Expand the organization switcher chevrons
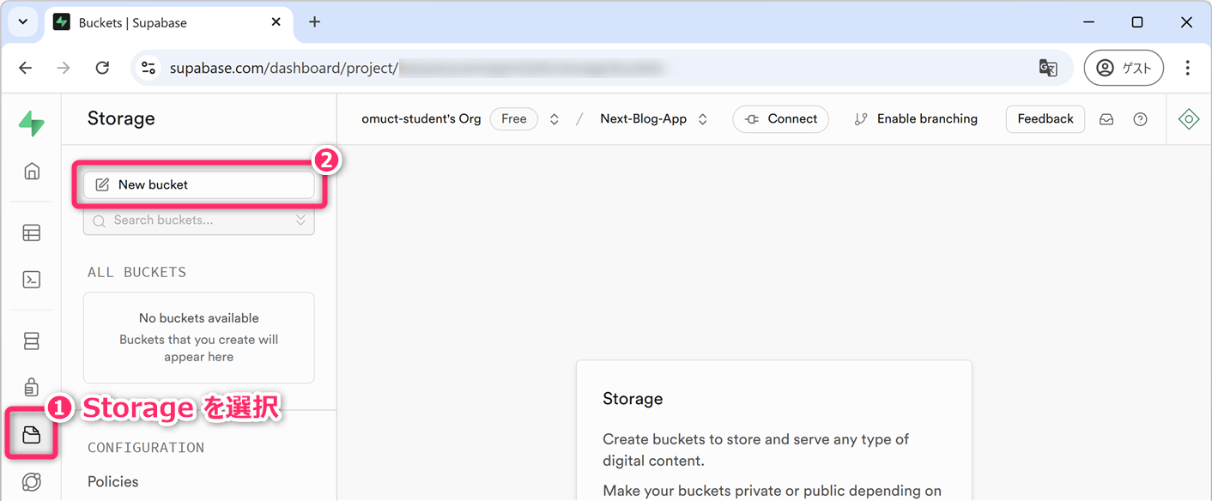Image resolution: width=1212 pixels, height=501 pixels. click(554, 119)
